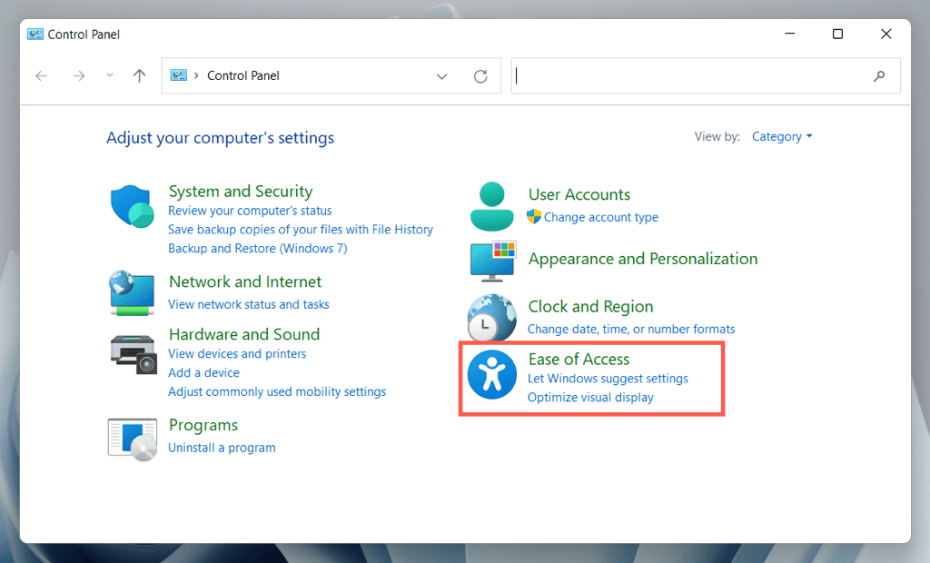This screenshot has width=930, height=563.
Task: Click Change date, time, or number formats
Action: tap(631, 330)
